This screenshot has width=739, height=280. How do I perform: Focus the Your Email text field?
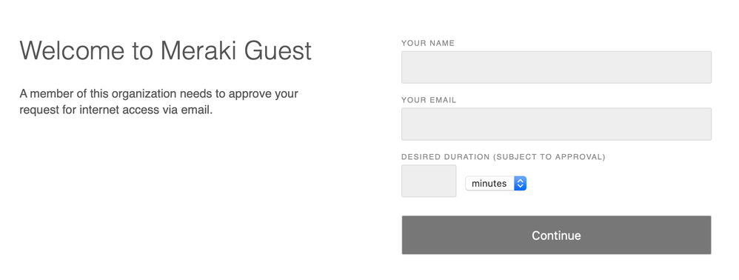(x=556, y=124)
